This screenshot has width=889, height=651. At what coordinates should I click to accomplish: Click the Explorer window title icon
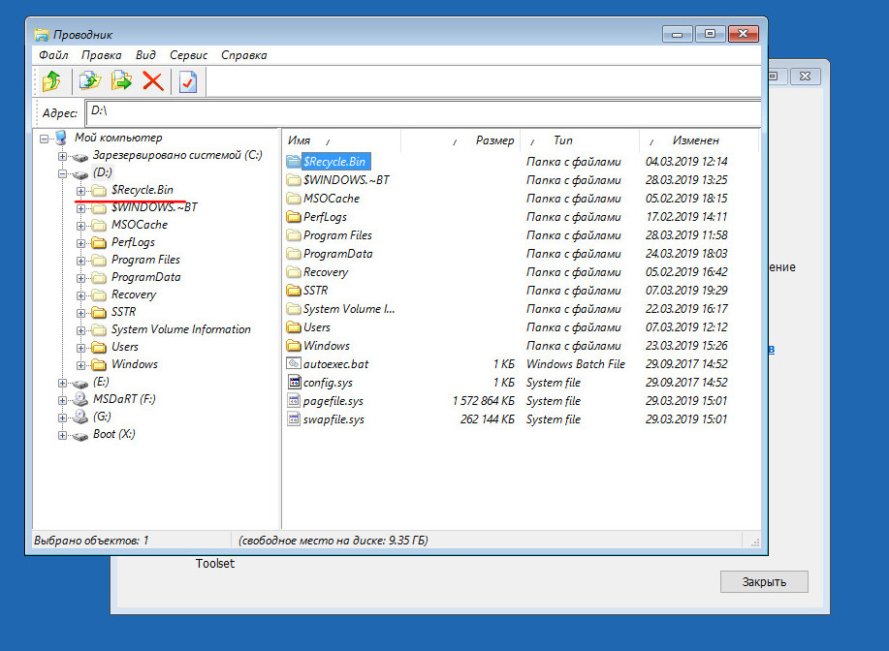pyautogui.click(x=42, y=35)
